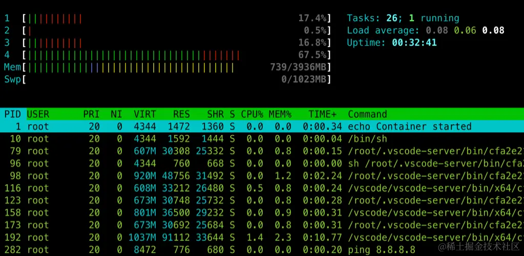
Task: Click PID 173 in process list
Action: [x=13, y=225]
